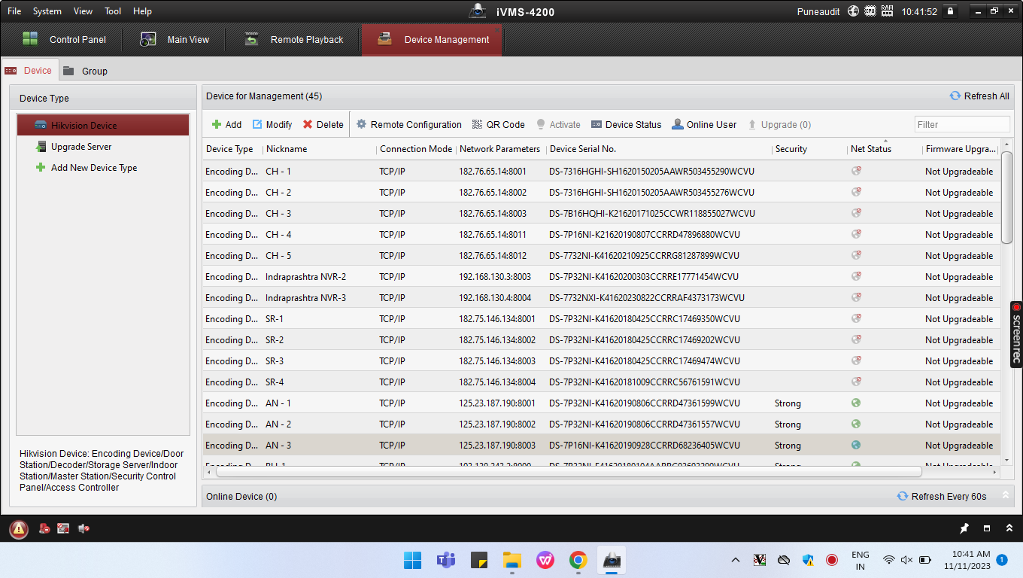Click the pin icon in bottom alarm bar

coord(964,528)
